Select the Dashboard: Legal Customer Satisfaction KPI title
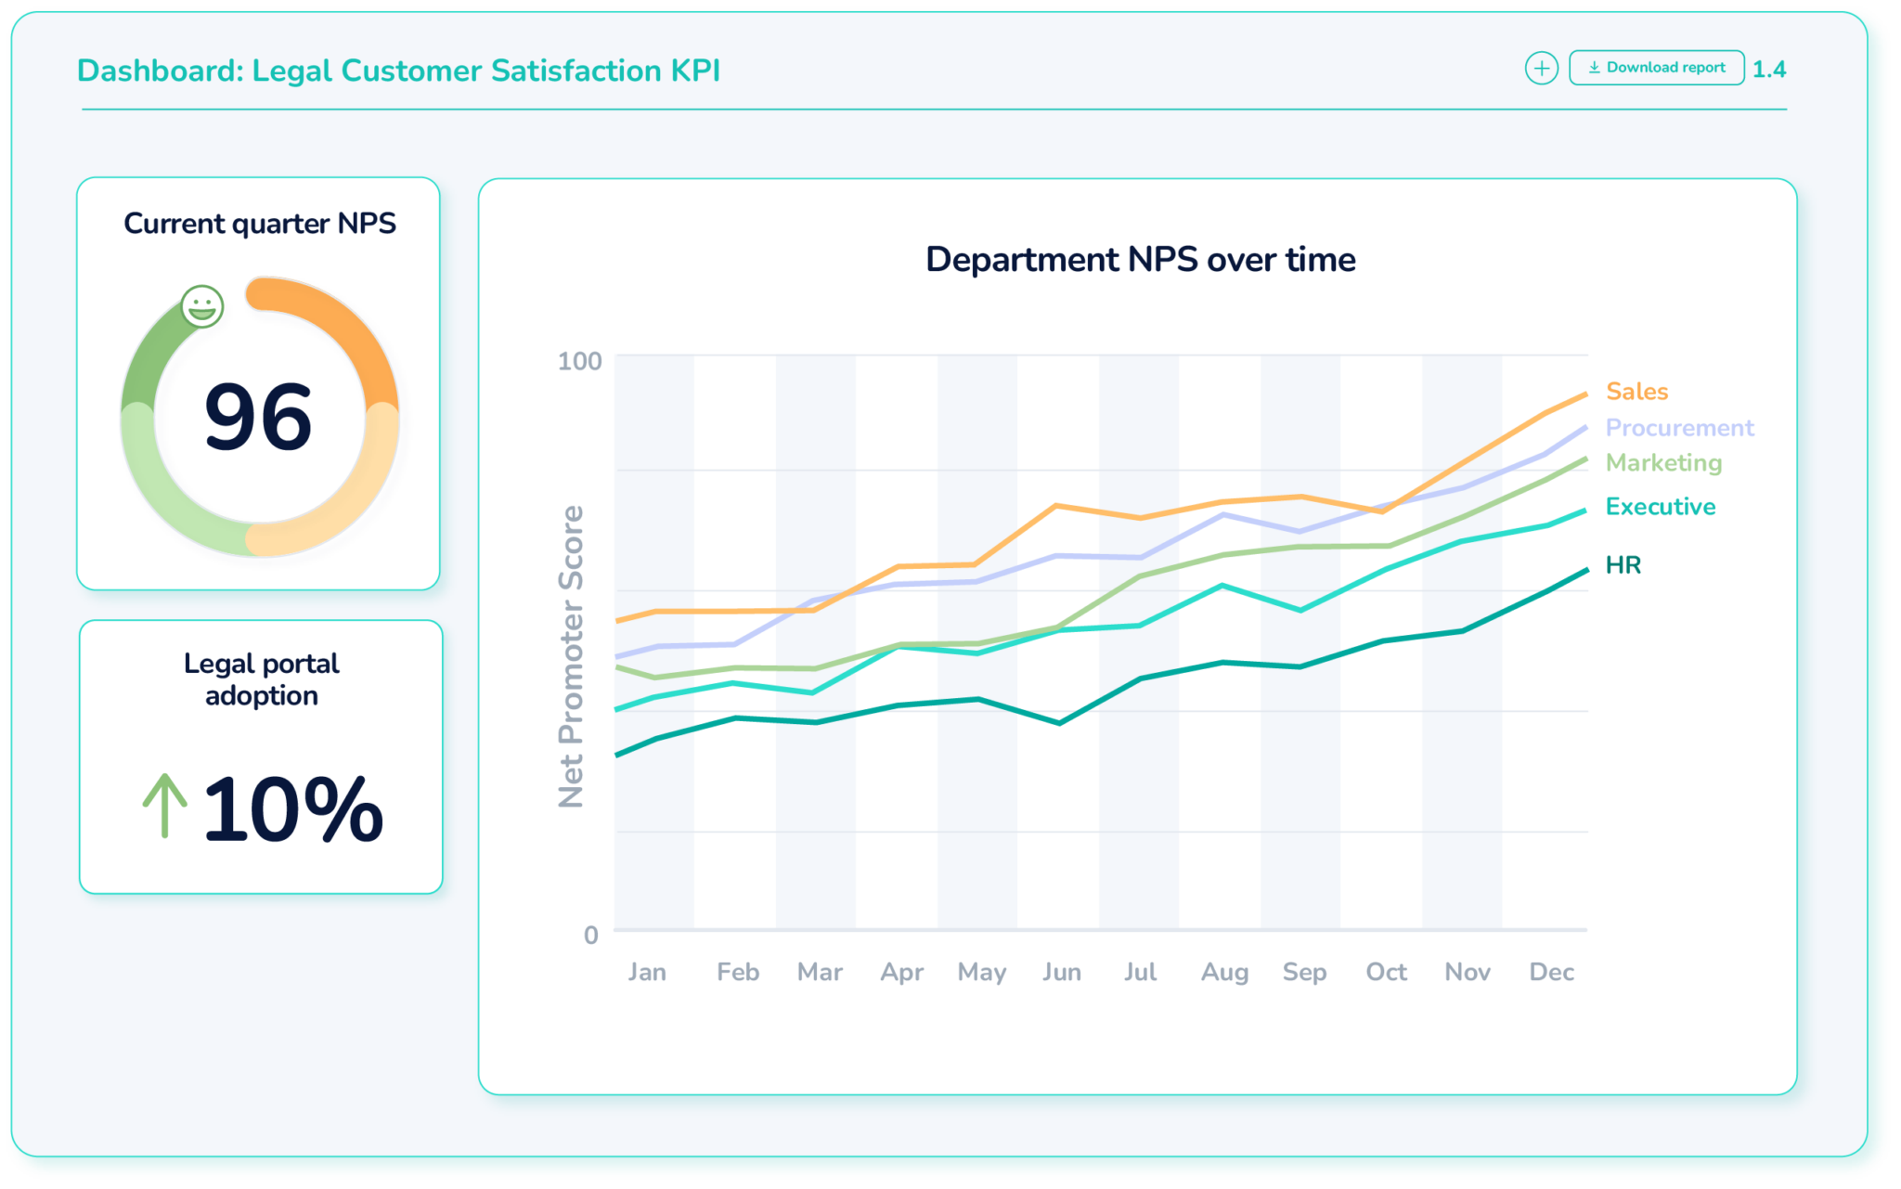 click(x=404, y=69)
